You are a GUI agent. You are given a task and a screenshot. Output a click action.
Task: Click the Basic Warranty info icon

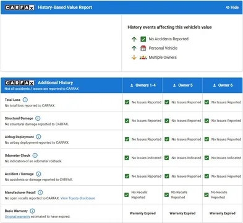coord(32,211)
